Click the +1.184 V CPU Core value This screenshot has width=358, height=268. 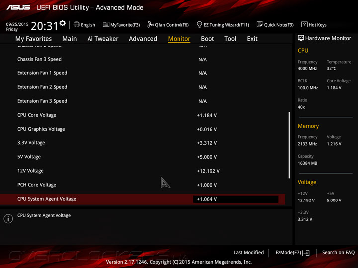coord(207,115)
